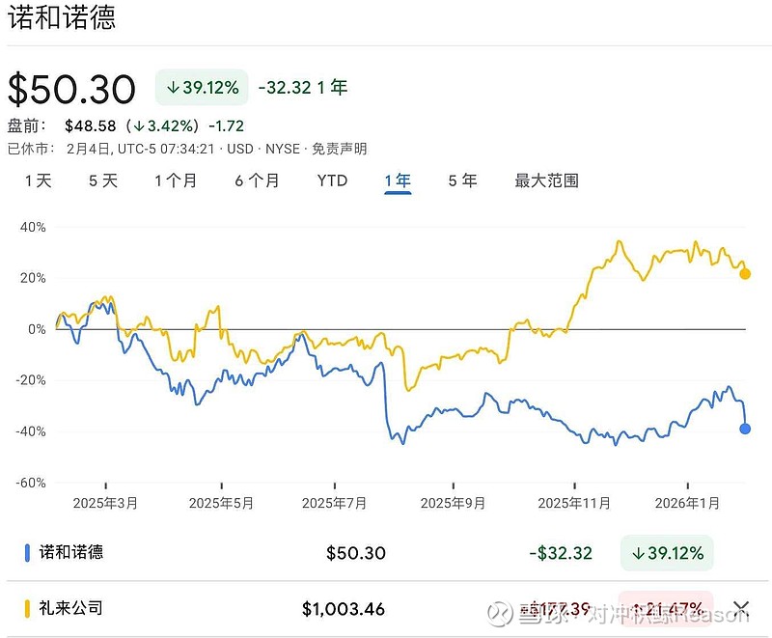772x638 pixels.
Task: Click the red 21.47% badge in 礼来公司 row
Action: coord(666,608)
